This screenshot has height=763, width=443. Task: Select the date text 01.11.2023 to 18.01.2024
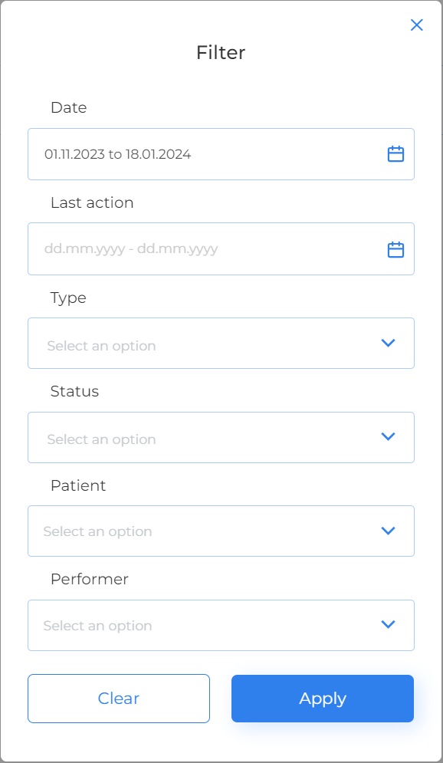[x=116, y=153]
